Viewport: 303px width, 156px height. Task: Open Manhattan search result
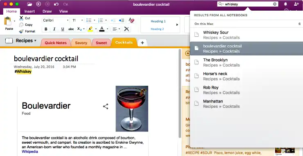pos(246,104)
